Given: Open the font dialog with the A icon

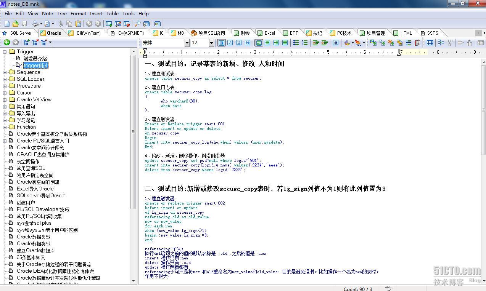Looking at the screenshot, I should coord(336,43).
